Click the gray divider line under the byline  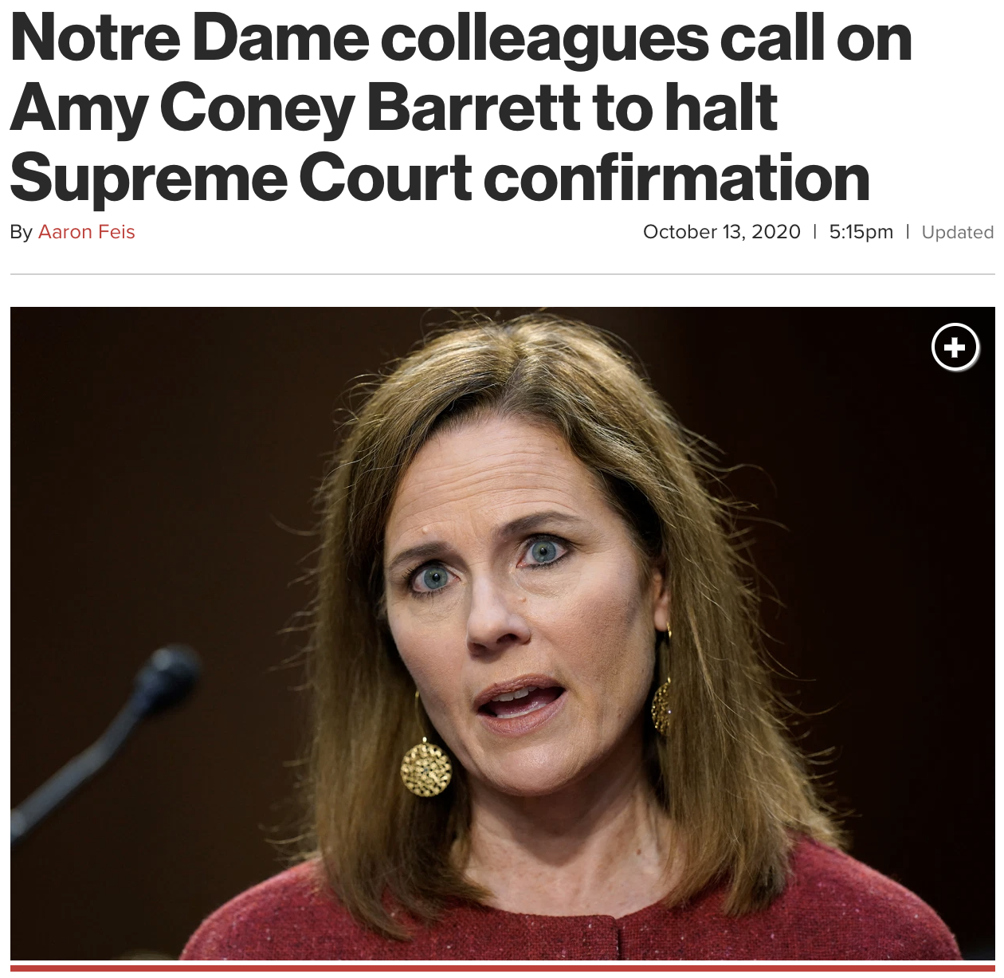point(502,274)
